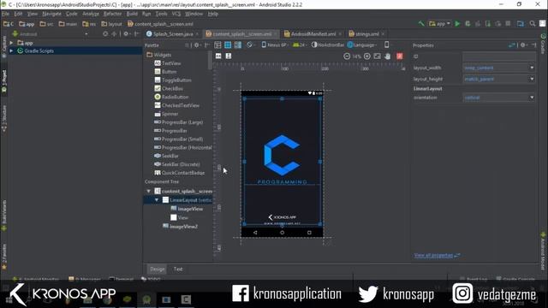548x308 pixels.
Task: Show Design surface view icon
Action: (x=217, y=45)
